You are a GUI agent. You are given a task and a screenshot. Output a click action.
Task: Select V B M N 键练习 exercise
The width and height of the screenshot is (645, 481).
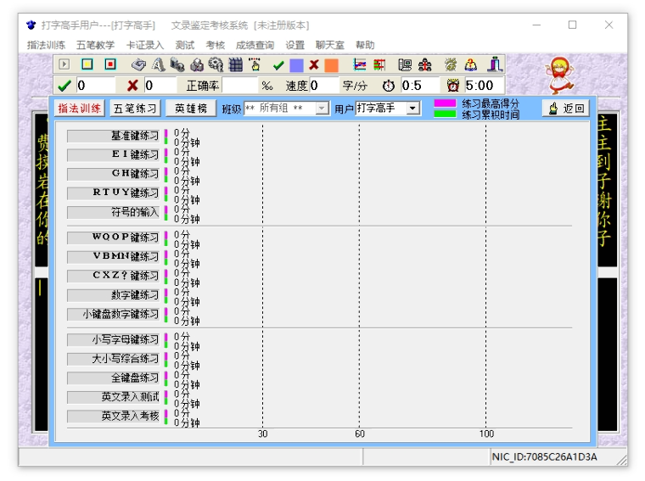(113, 257)
